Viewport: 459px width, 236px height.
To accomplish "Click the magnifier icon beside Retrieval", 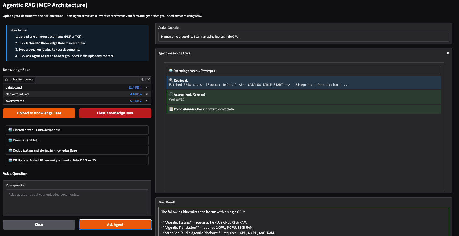I will [x=171, y=80].
